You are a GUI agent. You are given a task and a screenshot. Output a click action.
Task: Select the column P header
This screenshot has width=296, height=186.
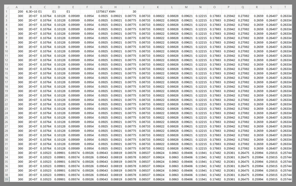click(228, 7)
